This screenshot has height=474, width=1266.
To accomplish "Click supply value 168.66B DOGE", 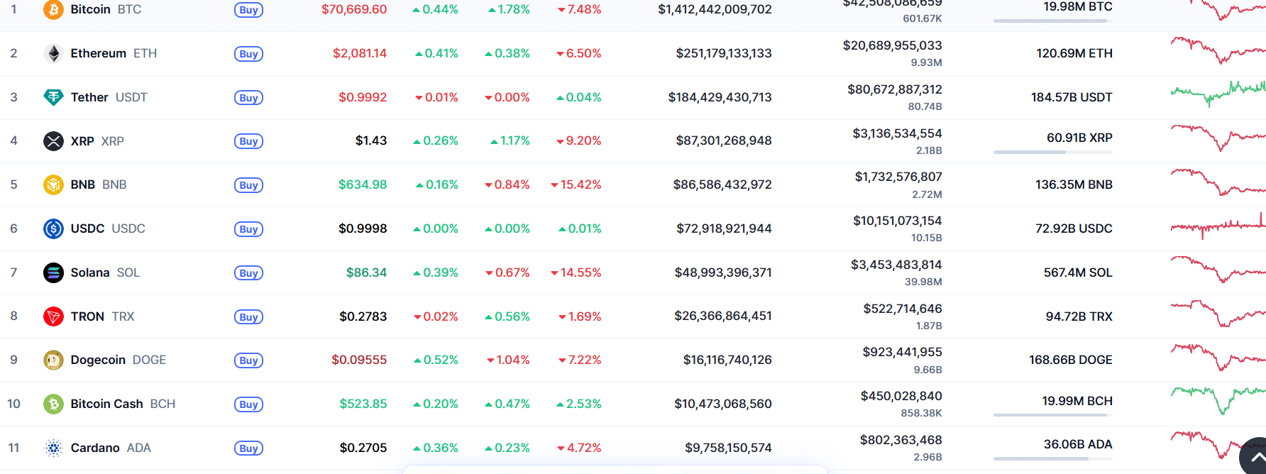I will coord(1071,360).
